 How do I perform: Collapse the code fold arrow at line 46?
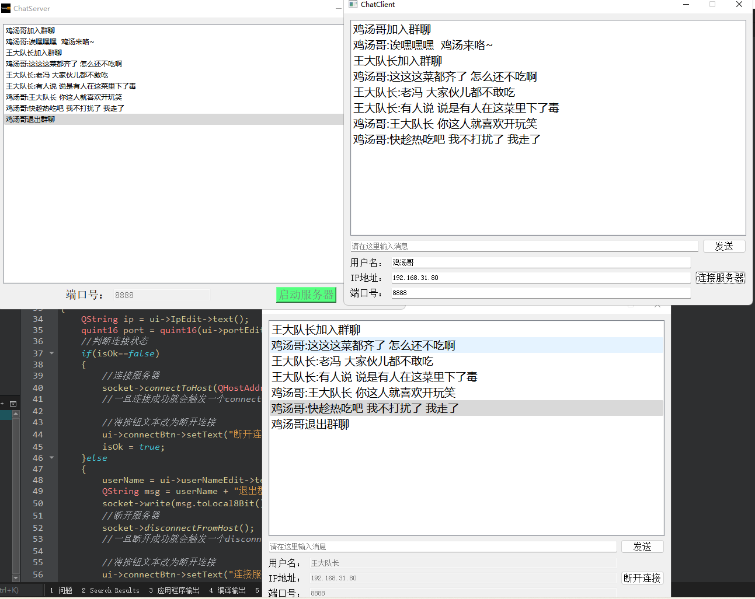(x=52, y=457)
